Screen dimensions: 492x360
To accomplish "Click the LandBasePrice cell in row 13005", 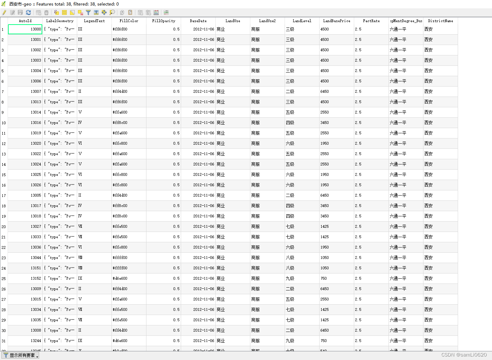I will (337, 195).
